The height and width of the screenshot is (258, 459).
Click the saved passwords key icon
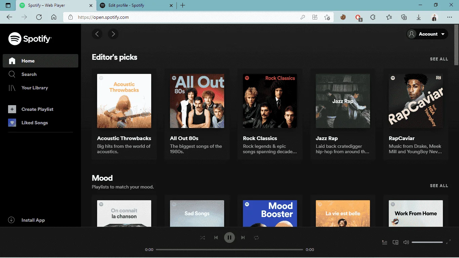pos(302,17)
